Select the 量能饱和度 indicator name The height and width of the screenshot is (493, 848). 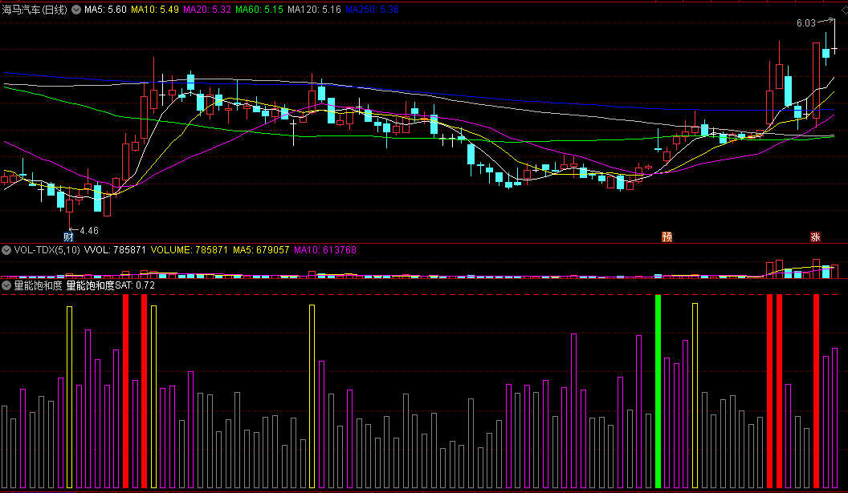[38, 285]
